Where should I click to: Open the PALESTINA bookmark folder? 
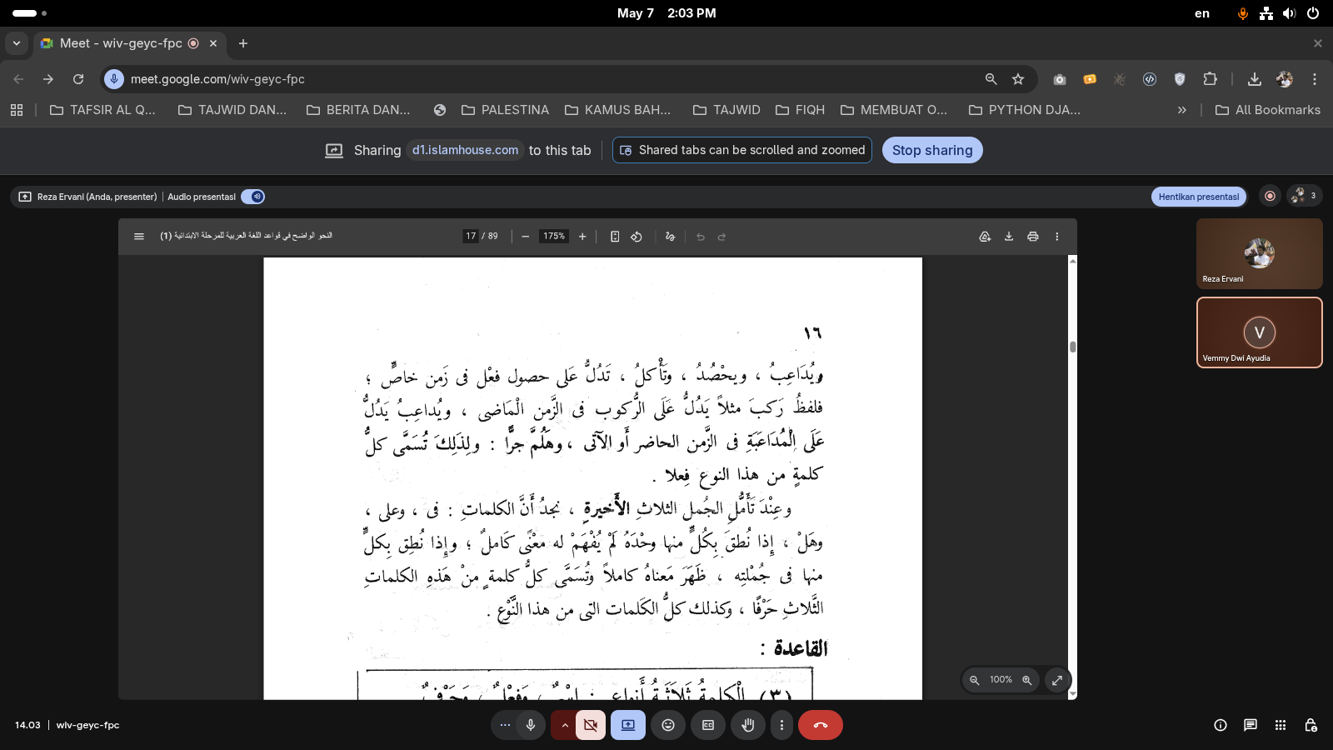pos(505,110)
